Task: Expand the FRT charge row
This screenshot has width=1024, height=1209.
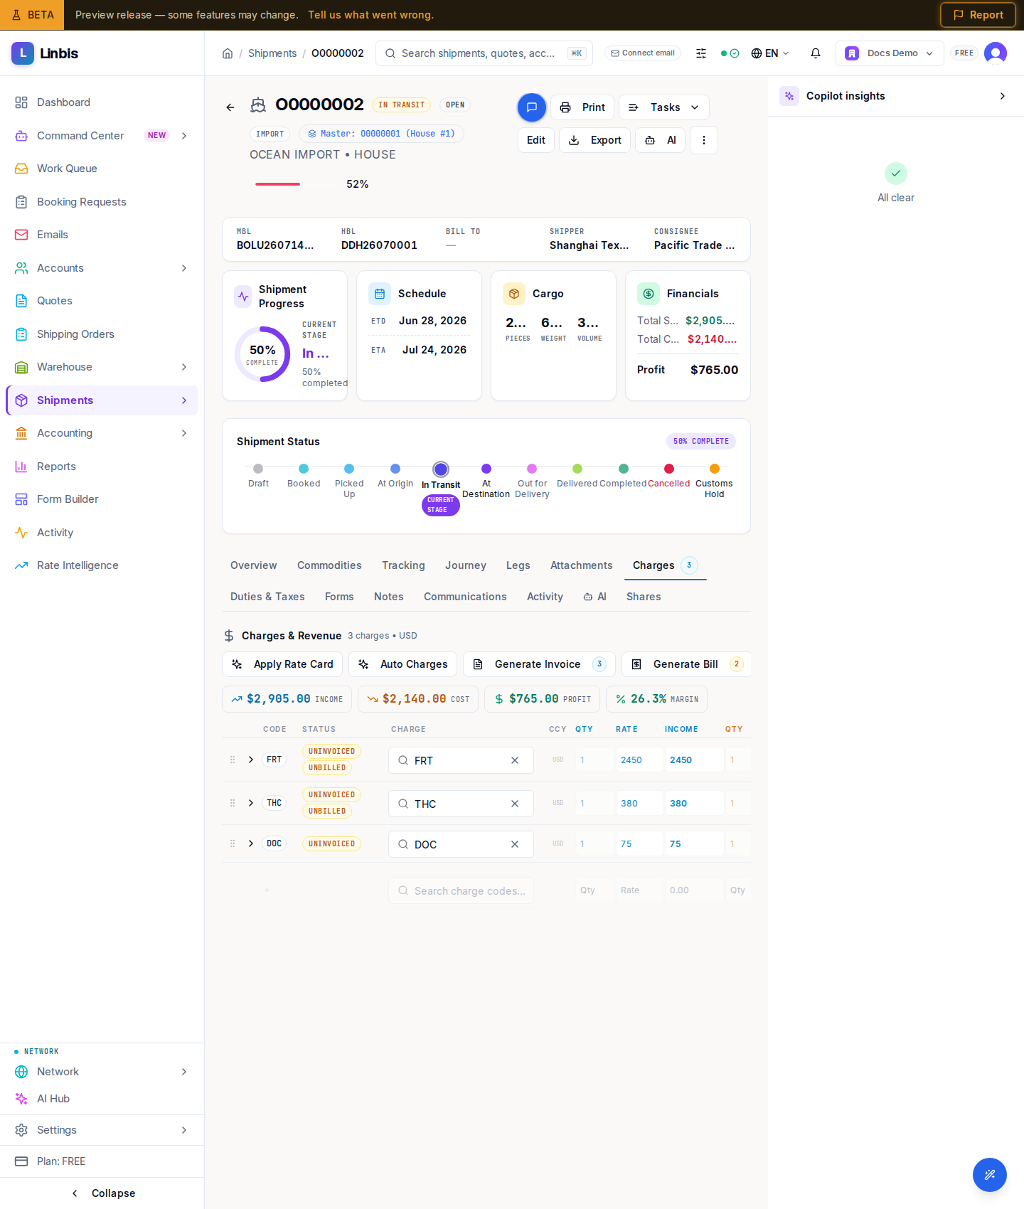Action: point(251,760)
